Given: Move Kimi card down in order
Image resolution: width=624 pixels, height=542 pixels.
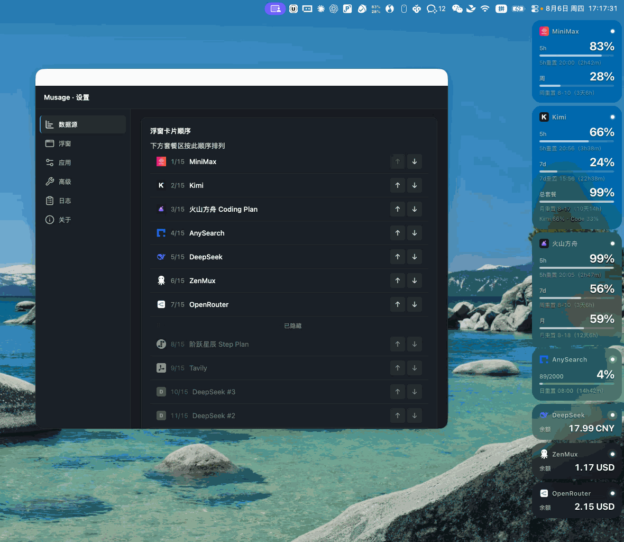Looking at the screenshot, I should click(x=414, y=185).
